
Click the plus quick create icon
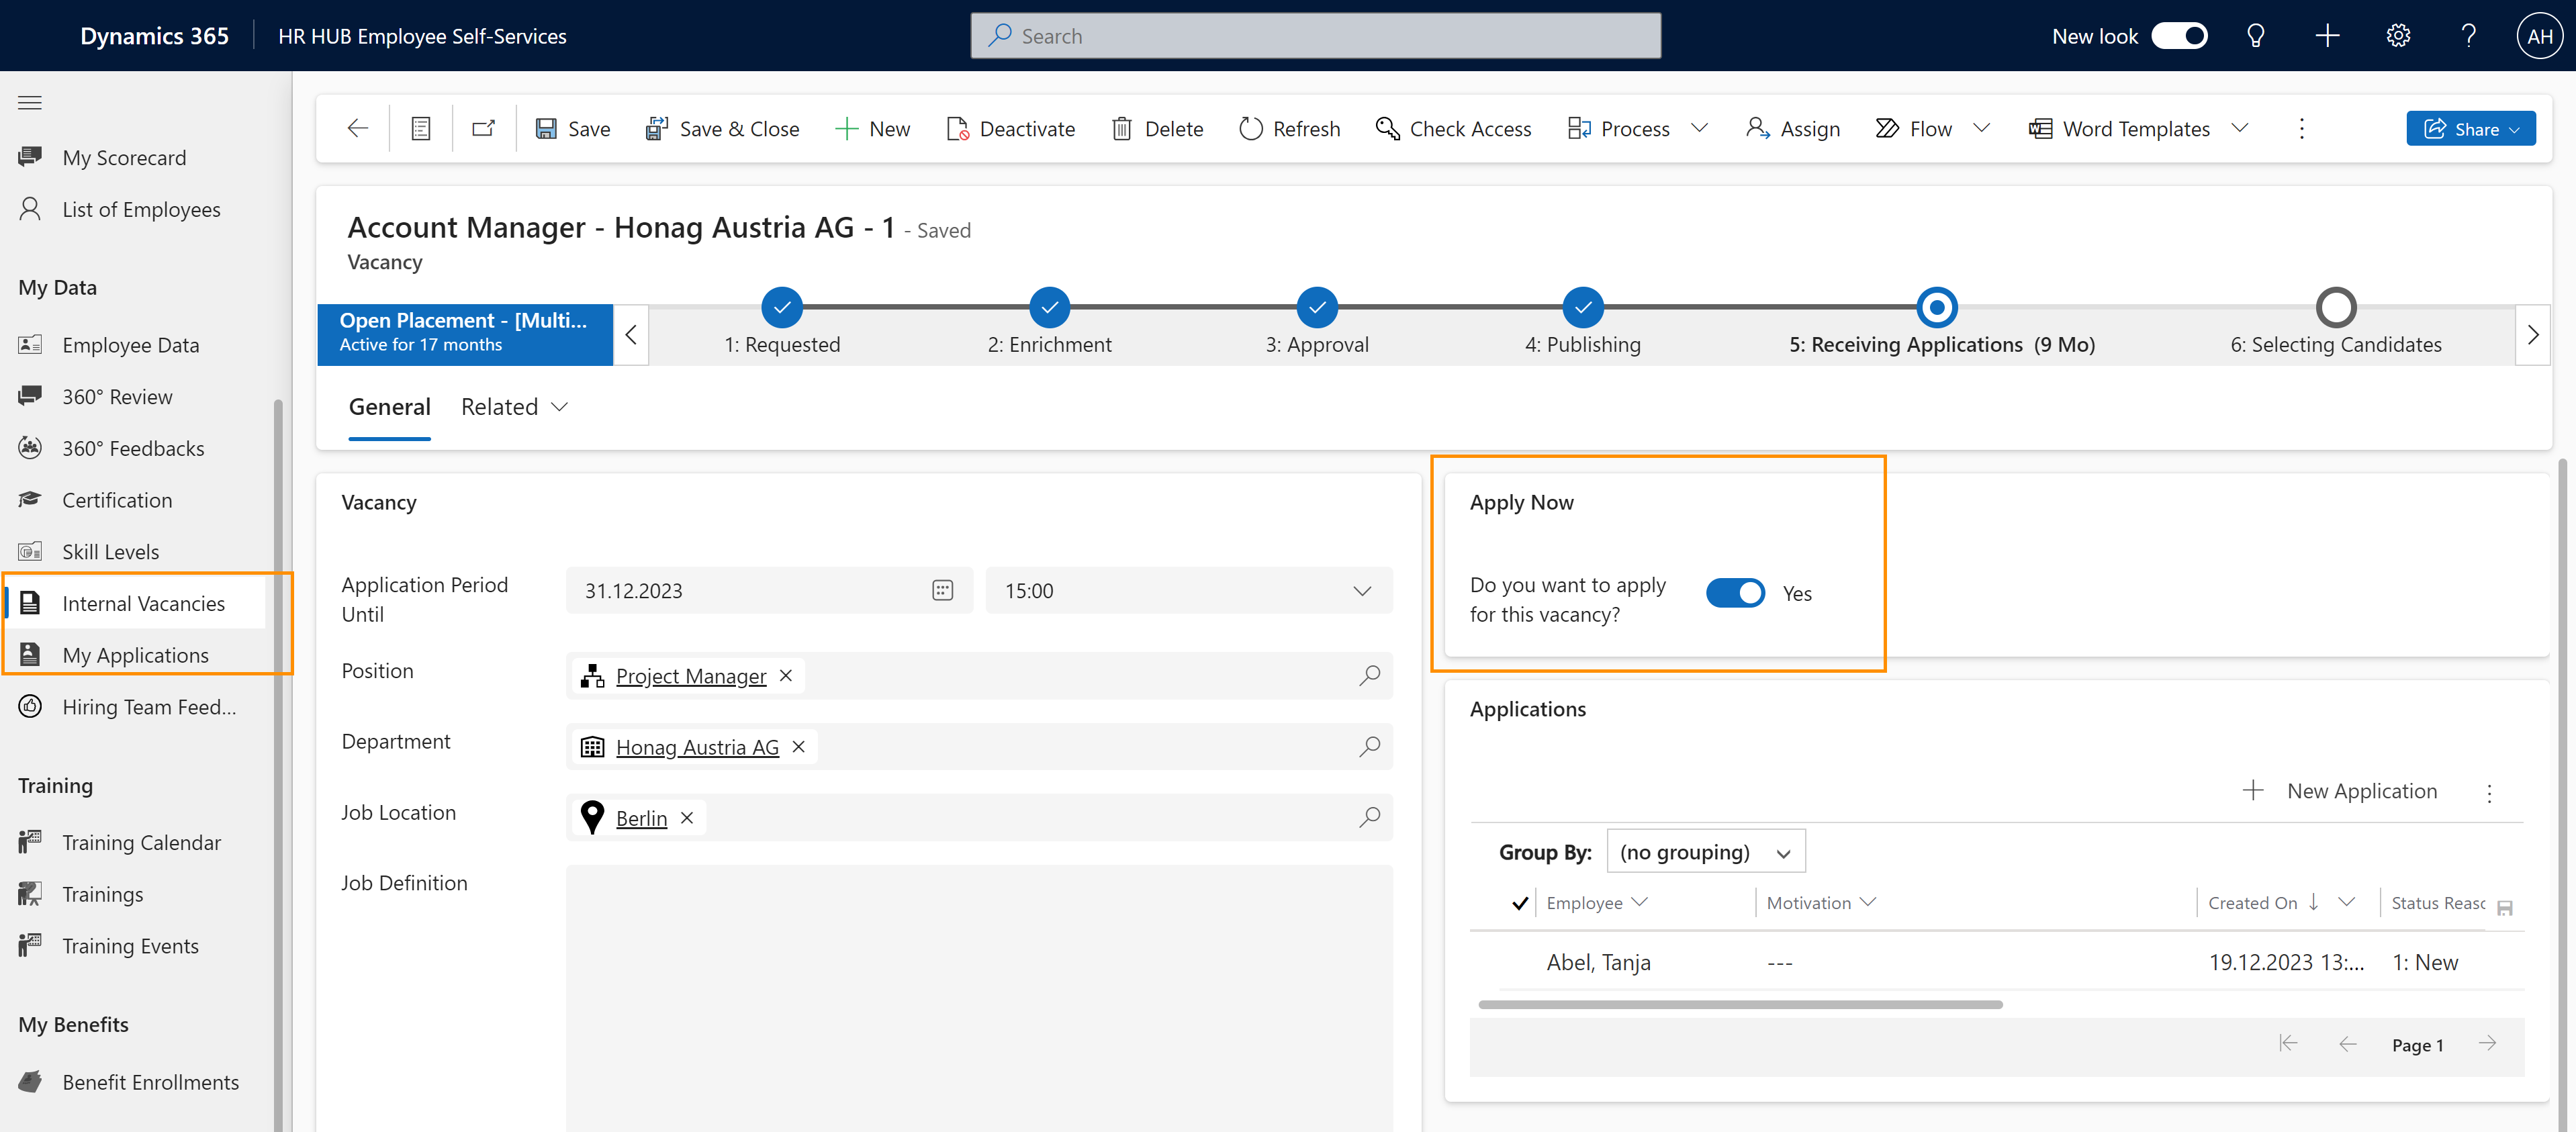[x=2327, y=36]
